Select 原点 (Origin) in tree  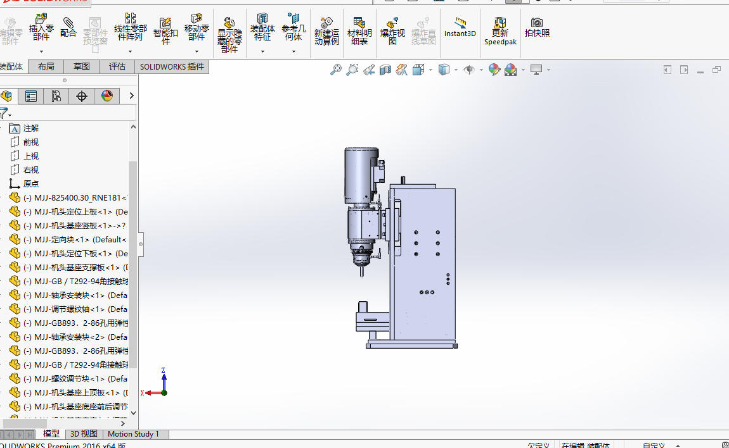(x=31, y=184)
